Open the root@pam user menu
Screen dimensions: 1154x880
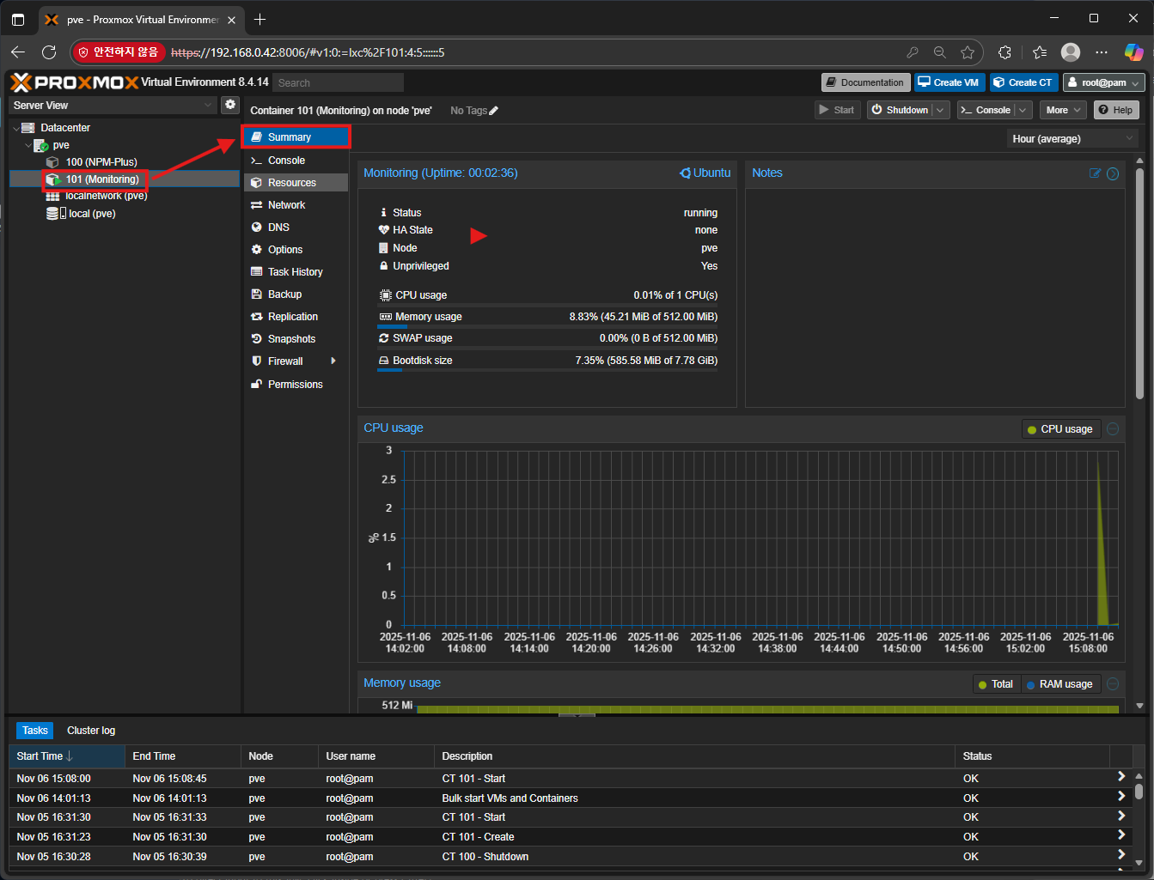pyautogui.click(x=1104, y=82)
